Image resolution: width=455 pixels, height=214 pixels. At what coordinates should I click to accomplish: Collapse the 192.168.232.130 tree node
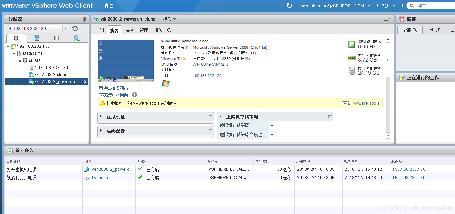(8, 46)
